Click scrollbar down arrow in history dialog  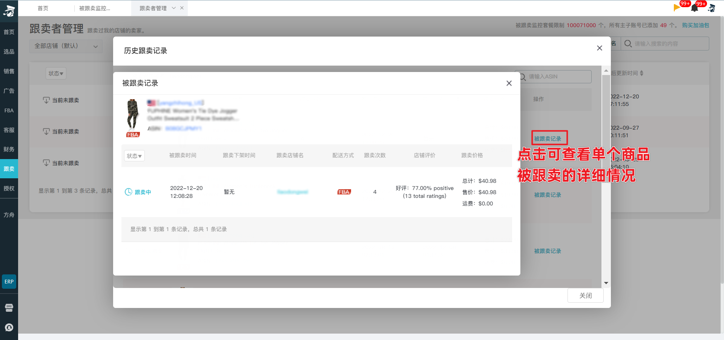pyautogui.click(x=606, y=283)
